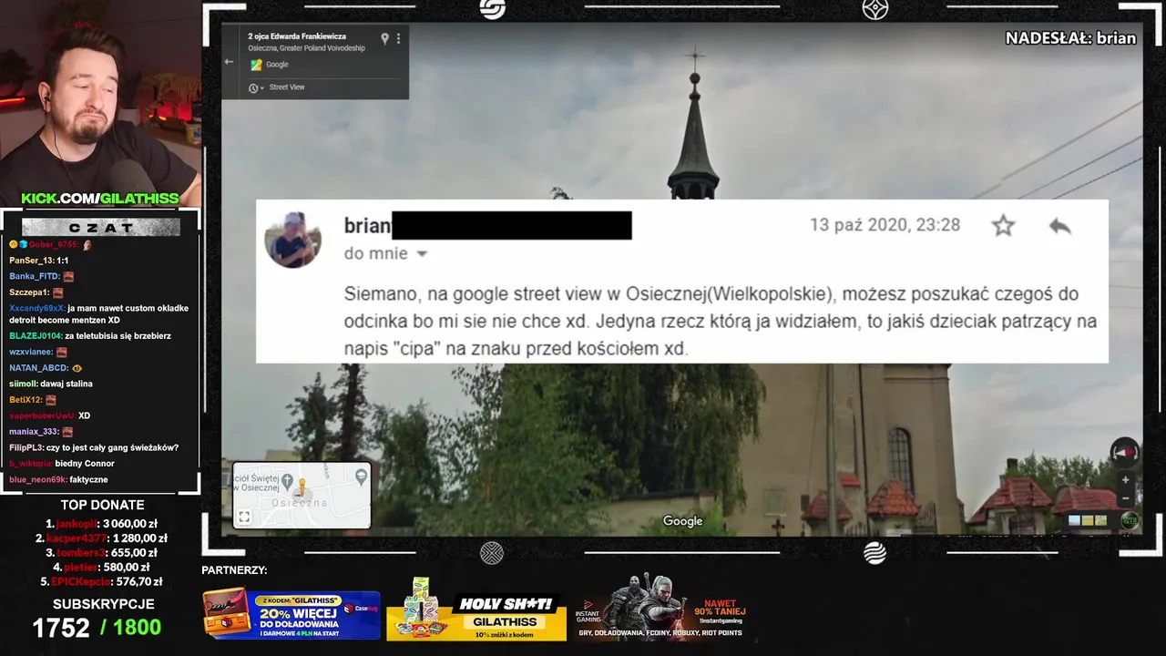Screen dimensions: 1166x656
Task: Click chat username 'superboberUwU'
Action: (x=42, y=415)
